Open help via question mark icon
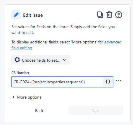 [119, 15]
